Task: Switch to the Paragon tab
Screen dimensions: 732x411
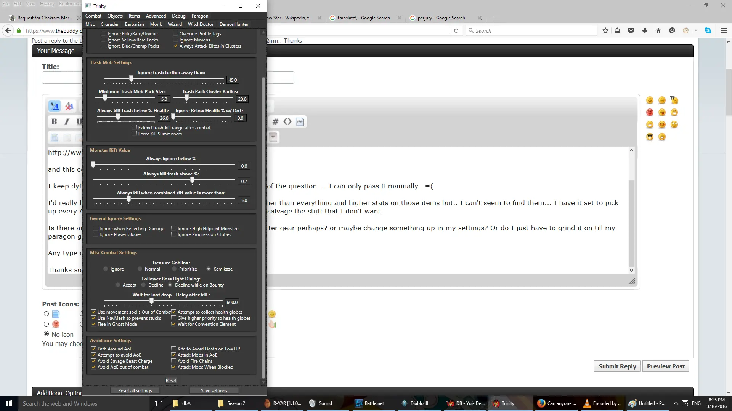Action: point(200,16)
